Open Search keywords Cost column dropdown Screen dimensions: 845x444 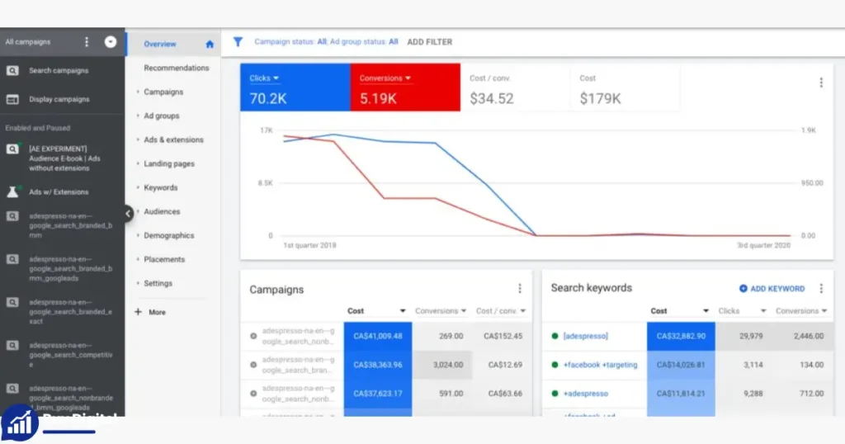[706, 311]
